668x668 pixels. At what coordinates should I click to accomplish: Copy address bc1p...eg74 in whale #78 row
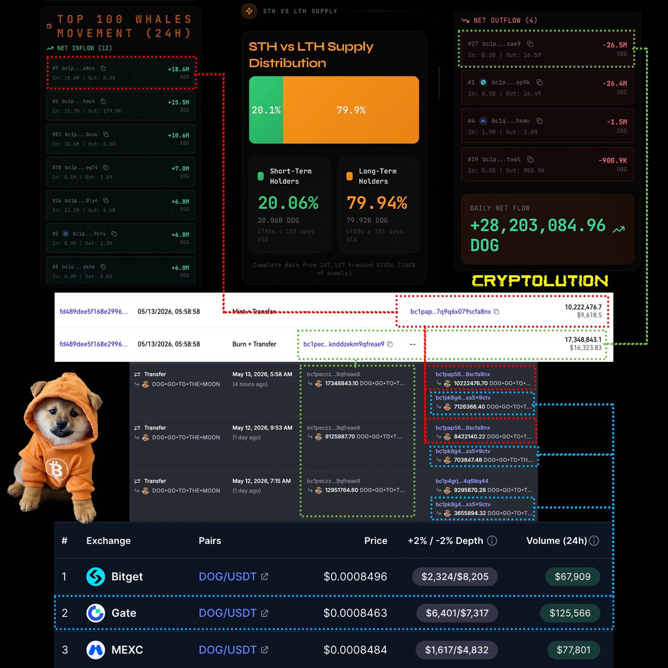[106, 168]
